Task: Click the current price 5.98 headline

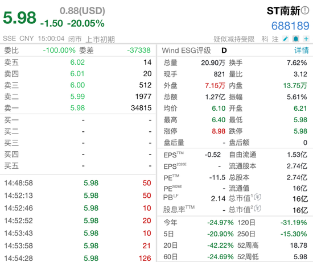Action: [x=19, y=18]
